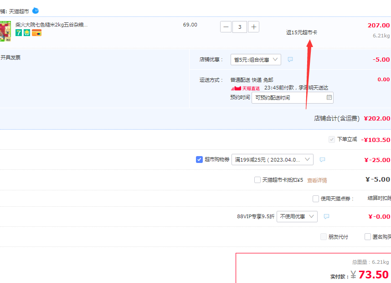The image size is (391, 283).
Task: Click the green 7-day return badge icon
Action: (x=19, y=33)
